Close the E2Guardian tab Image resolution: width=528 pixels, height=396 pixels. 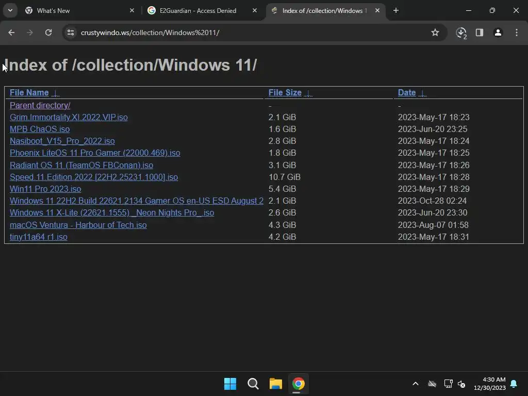[255, 11]
